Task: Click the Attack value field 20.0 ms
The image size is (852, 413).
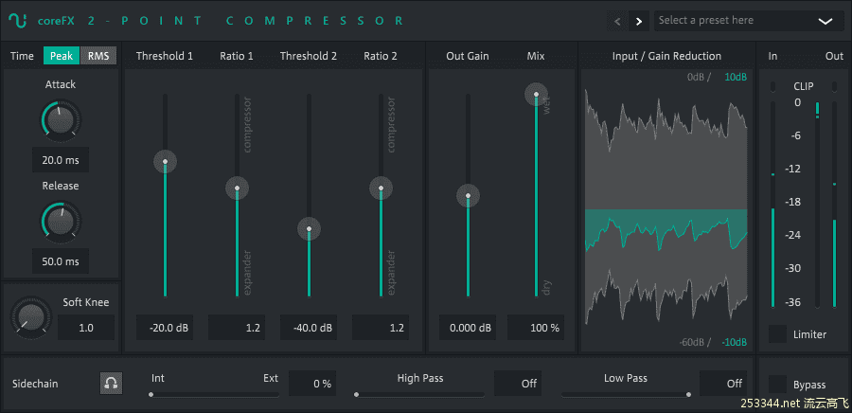Action: [61, 160]
